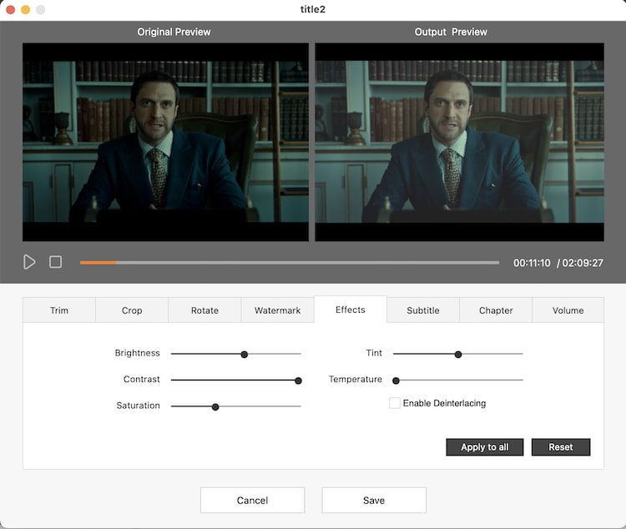Click the Apply to all button
This screenshot has width=626, height=529.
[485, 447]
